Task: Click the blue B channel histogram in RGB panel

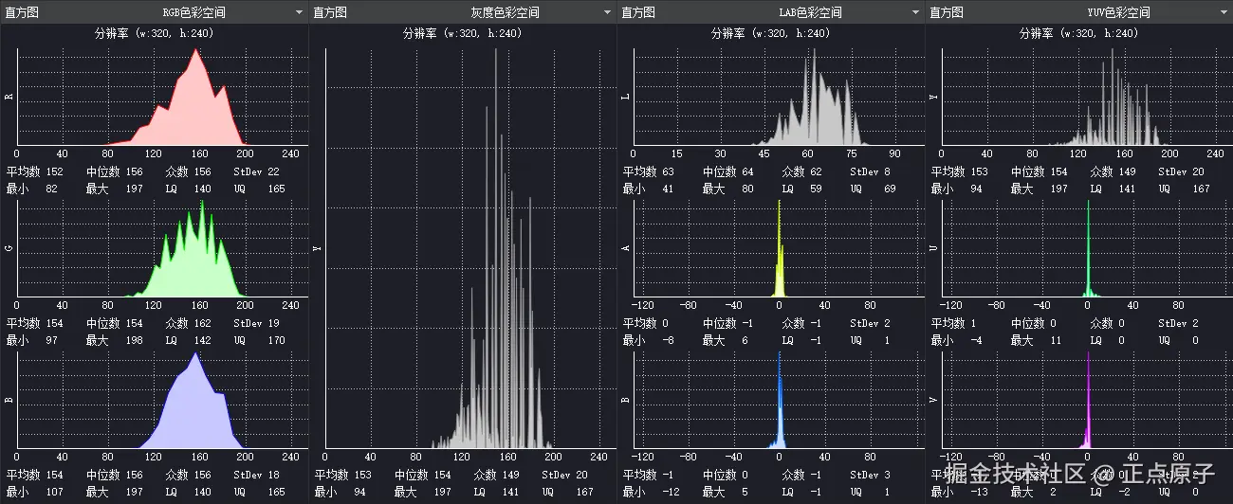Action: [161, 401]
